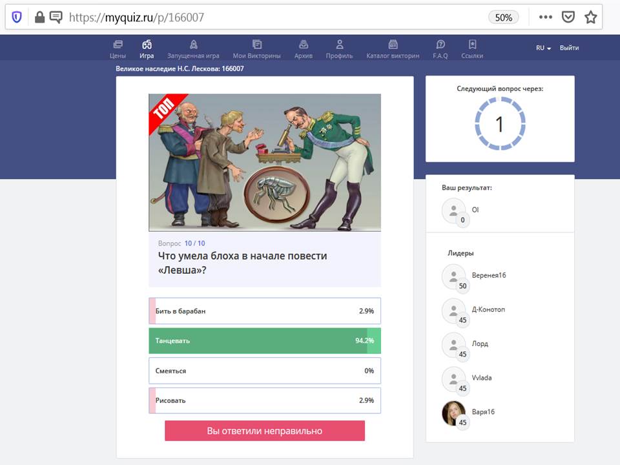Click the myquiz.ru URL address field
The width and height of the screenshot is (620, 465).
[x=258, y=17]
